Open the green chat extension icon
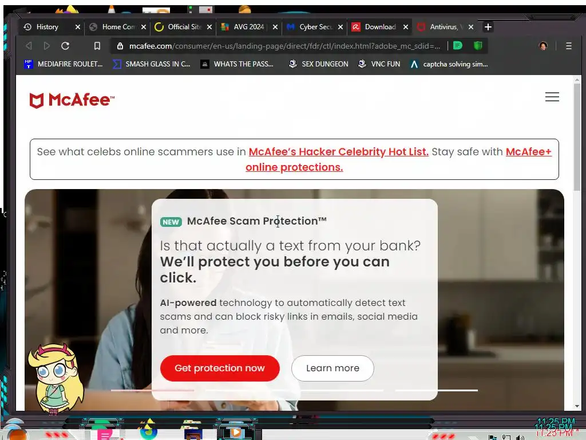Viewport: 586px width, 440px height. pos(457,46)
